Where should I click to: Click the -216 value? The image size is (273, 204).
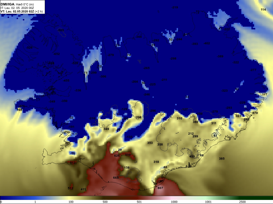[92, 118]
